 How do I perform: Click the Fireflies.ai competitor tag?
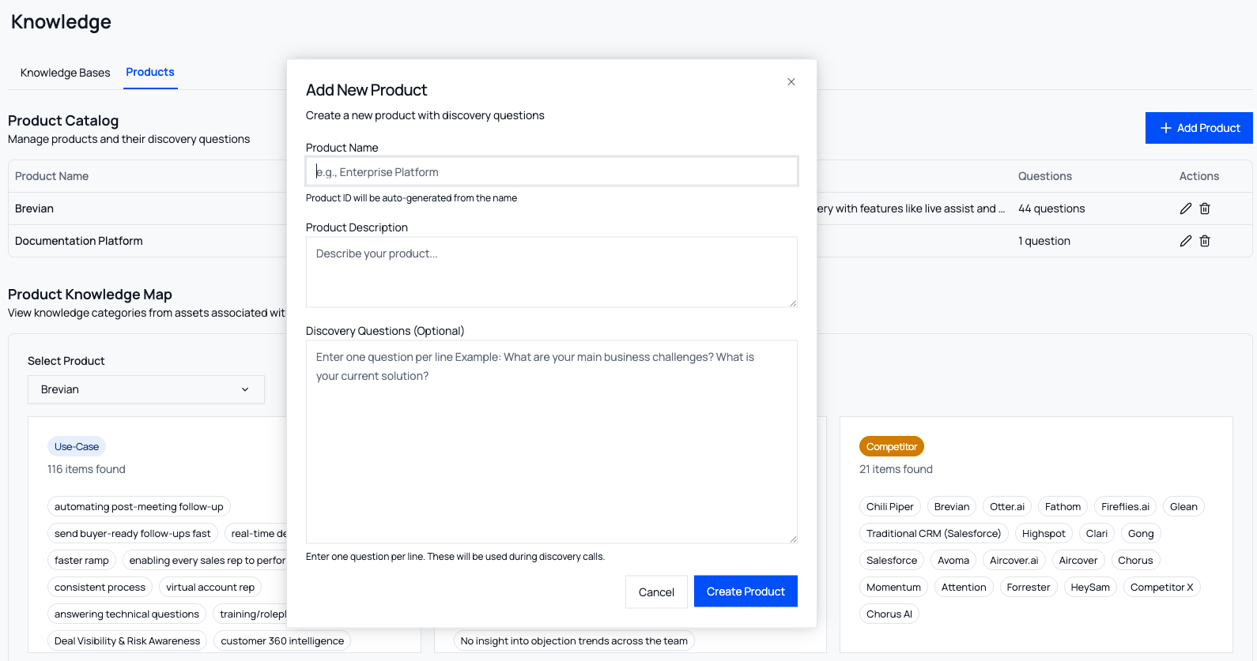[1125, 507]
